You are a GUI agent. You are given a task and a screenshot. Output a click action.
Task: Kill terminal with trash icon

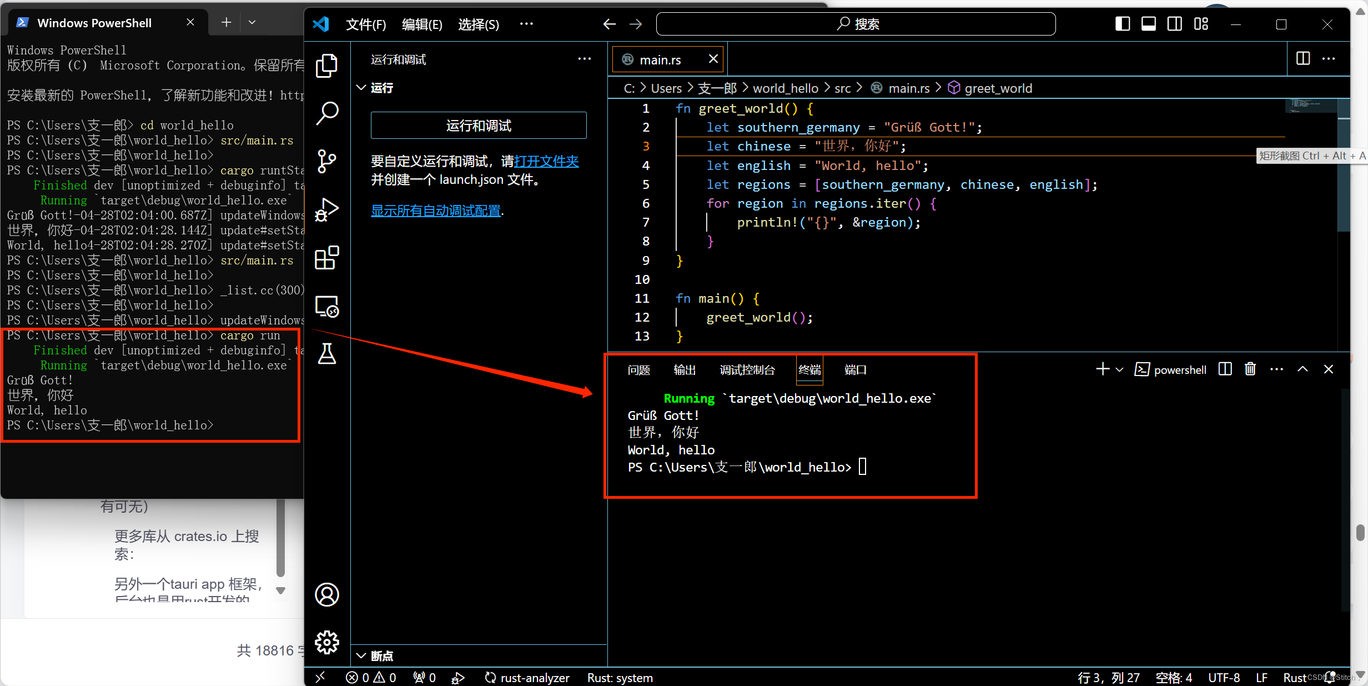(1250, 369)
